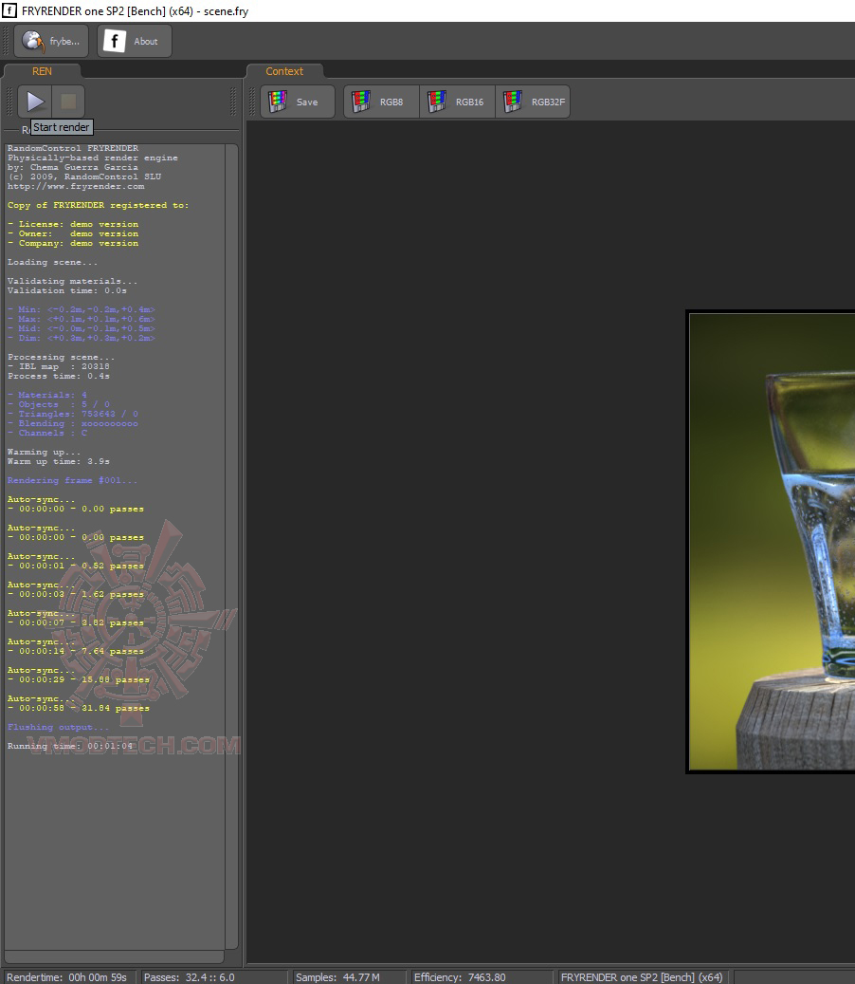This screenshot has height=984, width=855.
Task: Click the 'Warm up time: 3.9s' line
Action: click(x=59, y=462)
